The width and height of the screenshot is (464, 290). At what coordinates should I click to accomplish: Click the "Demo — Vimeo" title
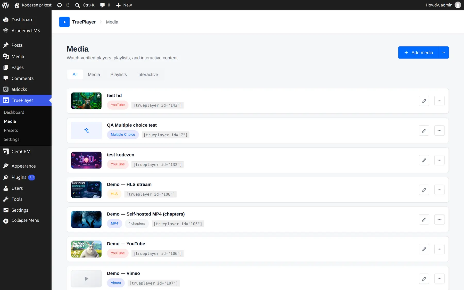(123, 273)
